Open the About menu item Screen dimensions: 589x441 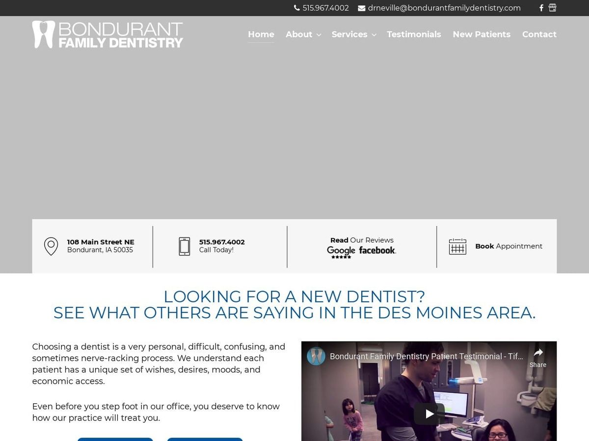299,34
